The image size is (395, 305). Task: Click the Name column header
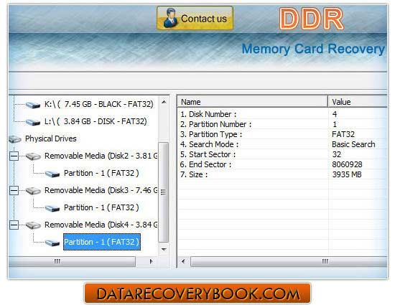(x=252, y=102)
